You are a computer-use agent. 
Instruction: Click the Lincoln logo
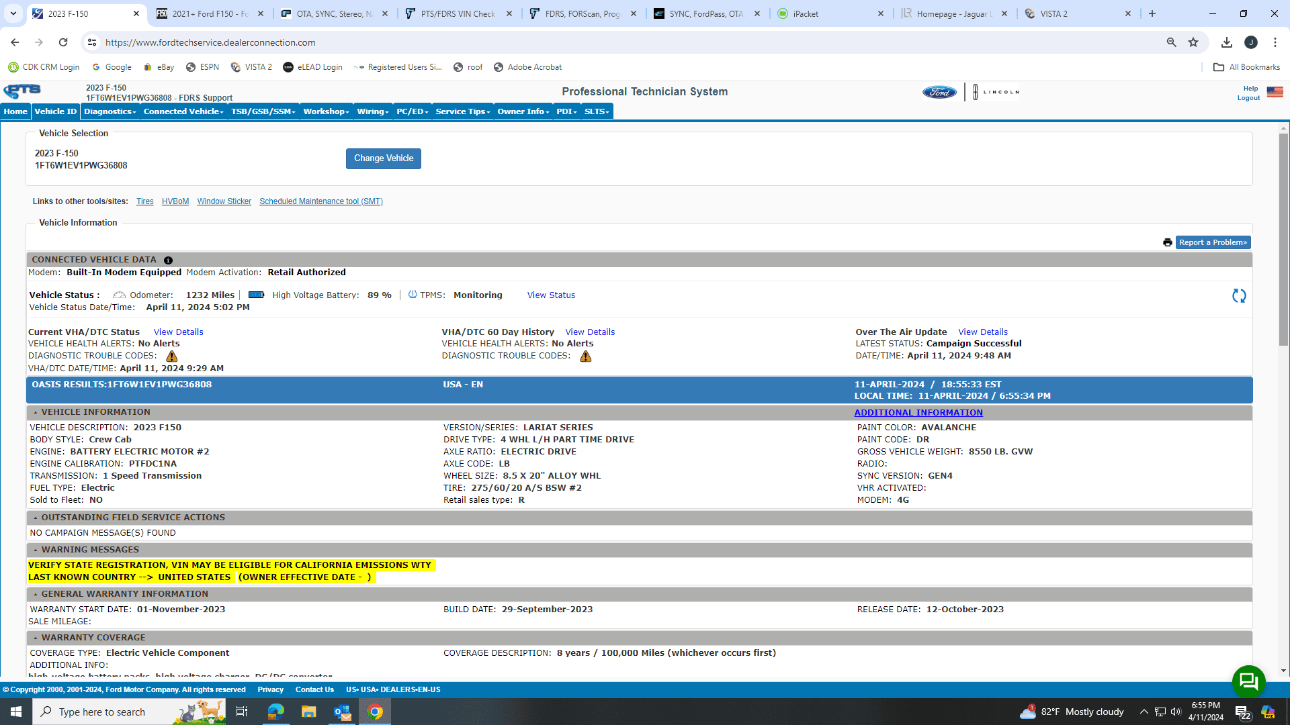coord(996,92)
